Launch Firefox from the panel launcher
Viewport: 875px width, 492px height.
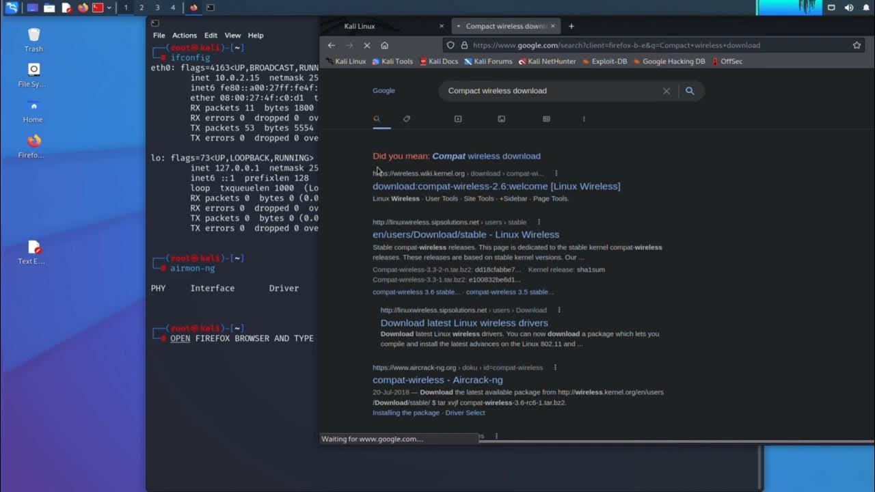pyautogui.click(x=83, y=8)
